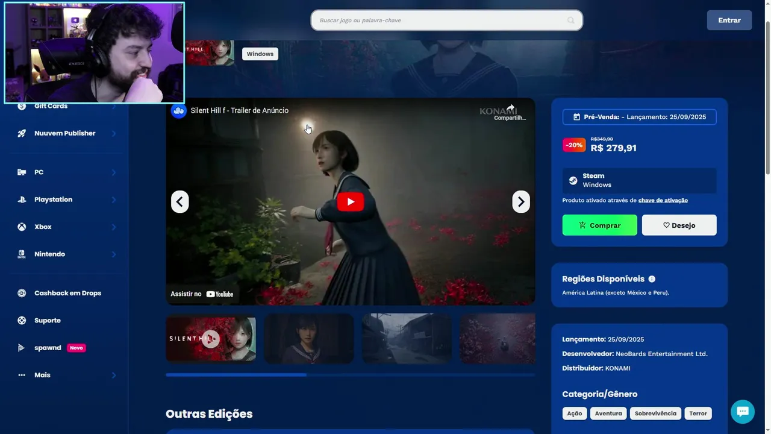Click the KONAMI distributor text

coord(618,368)
